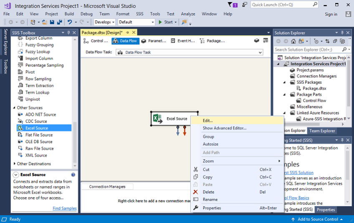Click Add to Source Control in status bar

tap(317, 219)
